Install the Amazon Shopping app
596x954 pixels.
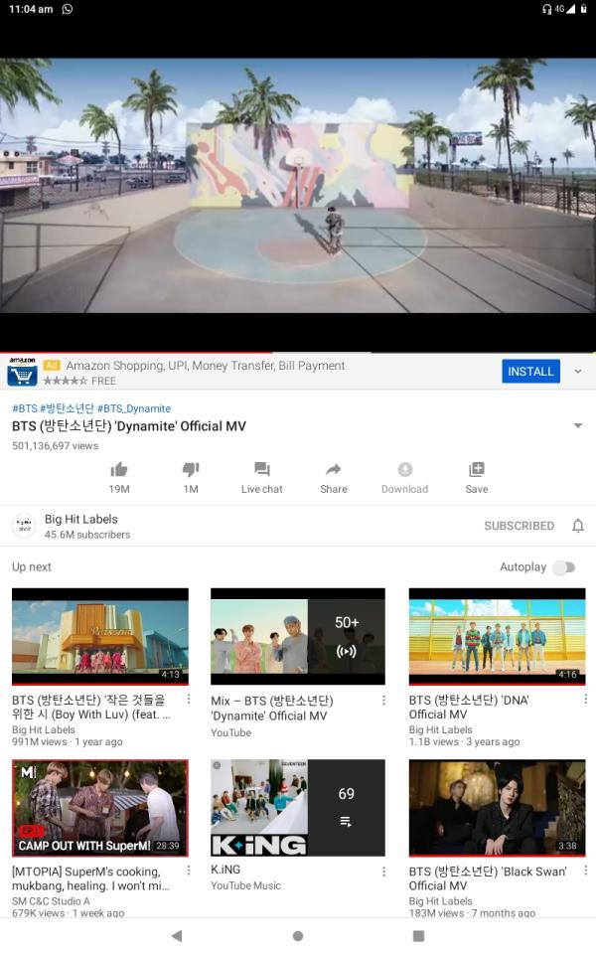pos(530,371)
